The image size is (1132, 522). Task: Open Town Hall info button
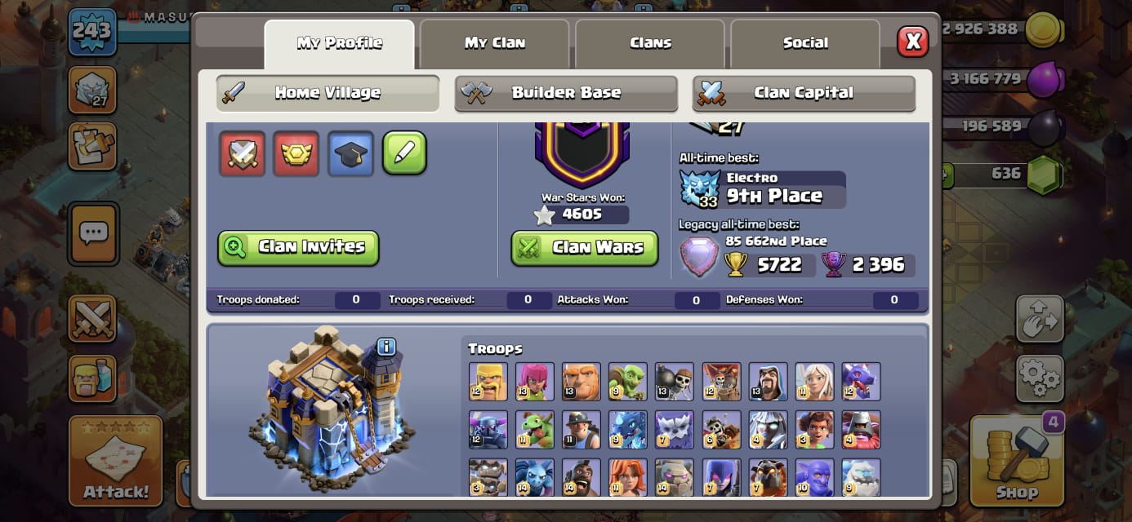386,347
